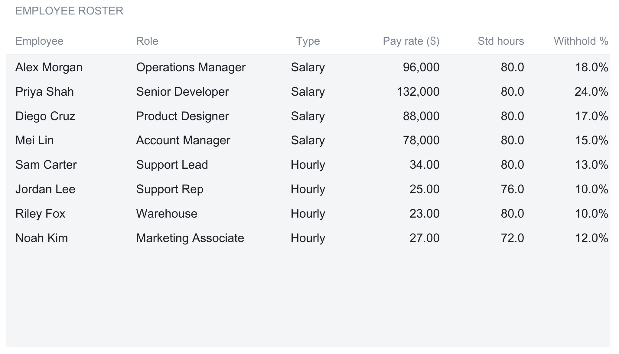Click the 13.0% withhold value
Viewport: 619px width, 354px height.
[591, 165]
